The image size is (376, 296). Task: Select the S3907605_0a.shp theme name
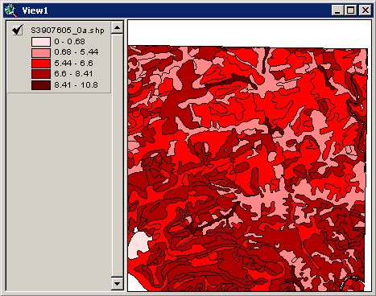68,31
